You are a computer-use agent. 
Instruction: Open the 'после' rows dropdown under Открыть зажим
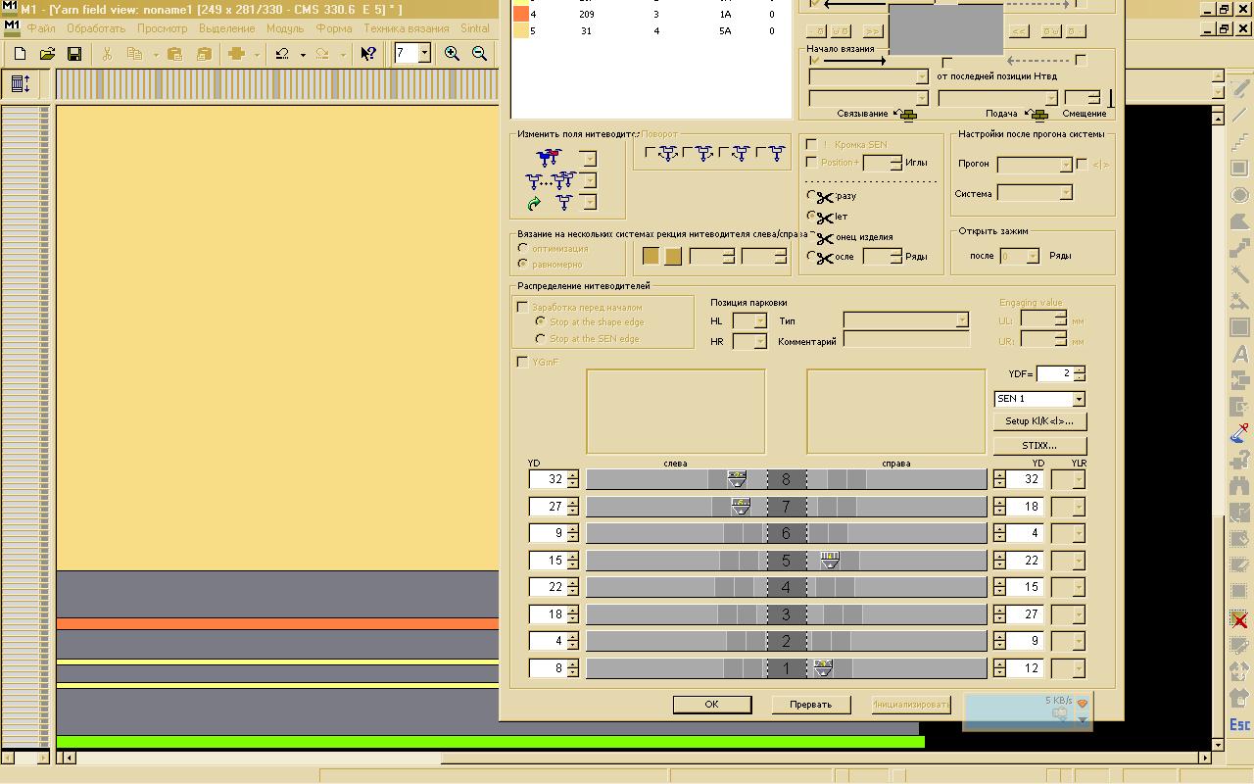click(x=1032, y=256)
